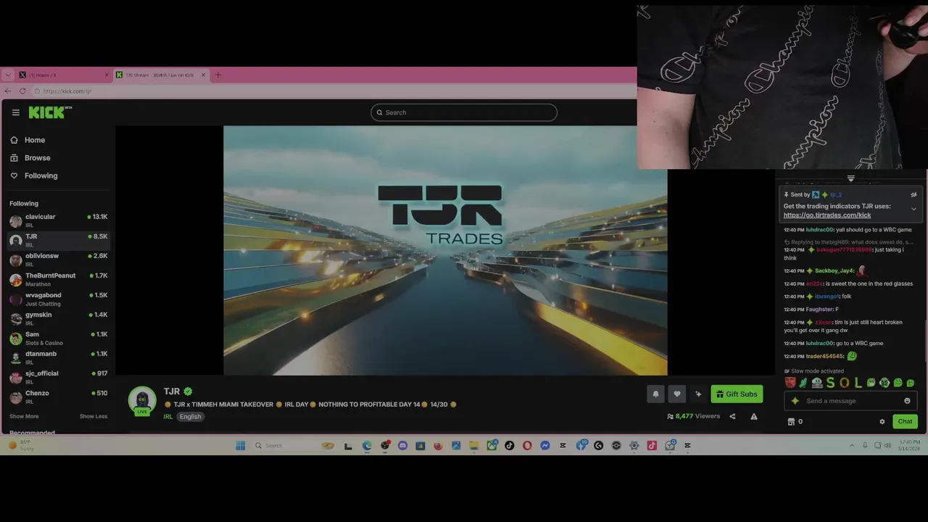
Task: Select TJR channel in Following list
Action: (58, 240)
